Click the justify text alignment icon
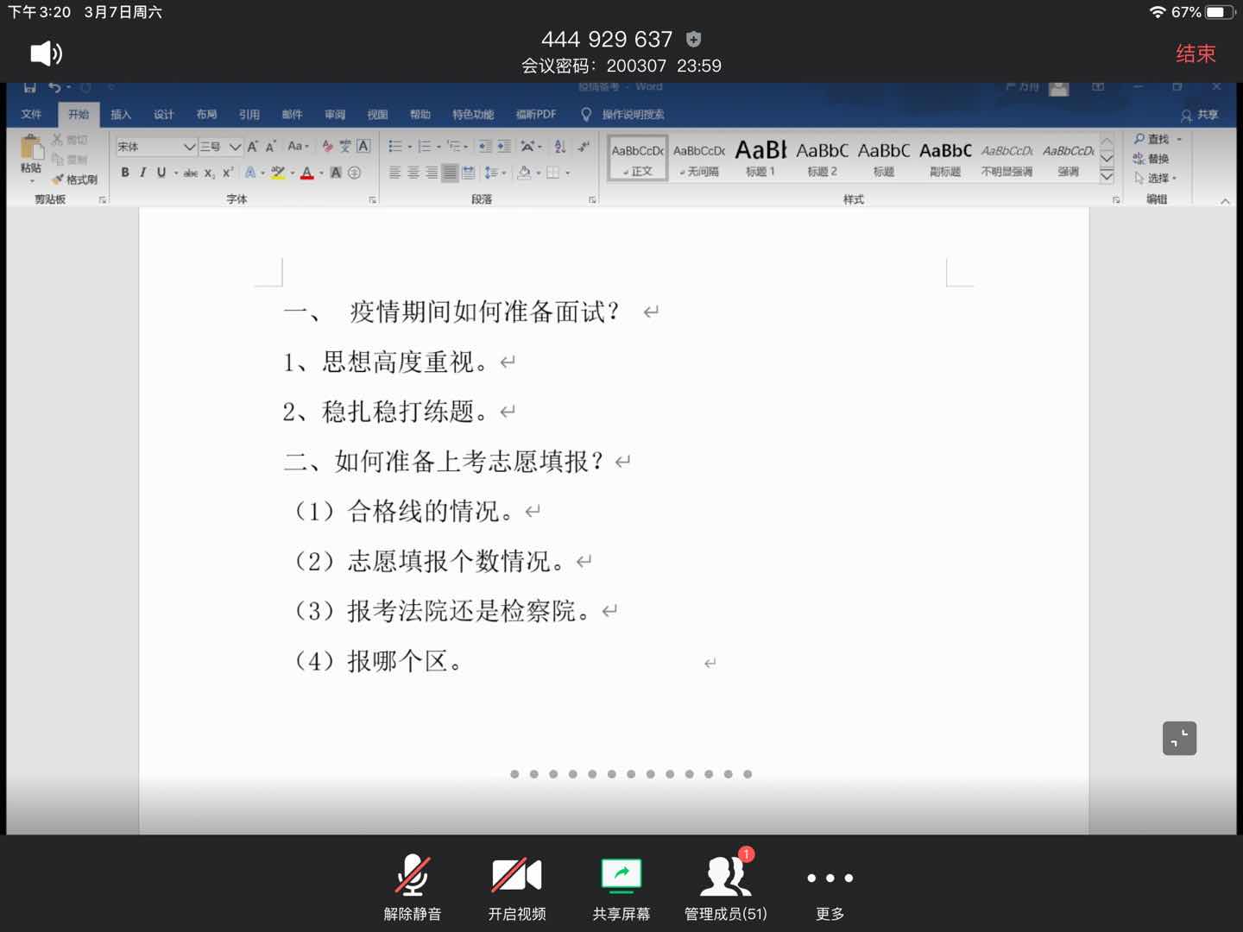 click(x=450, y=173)
